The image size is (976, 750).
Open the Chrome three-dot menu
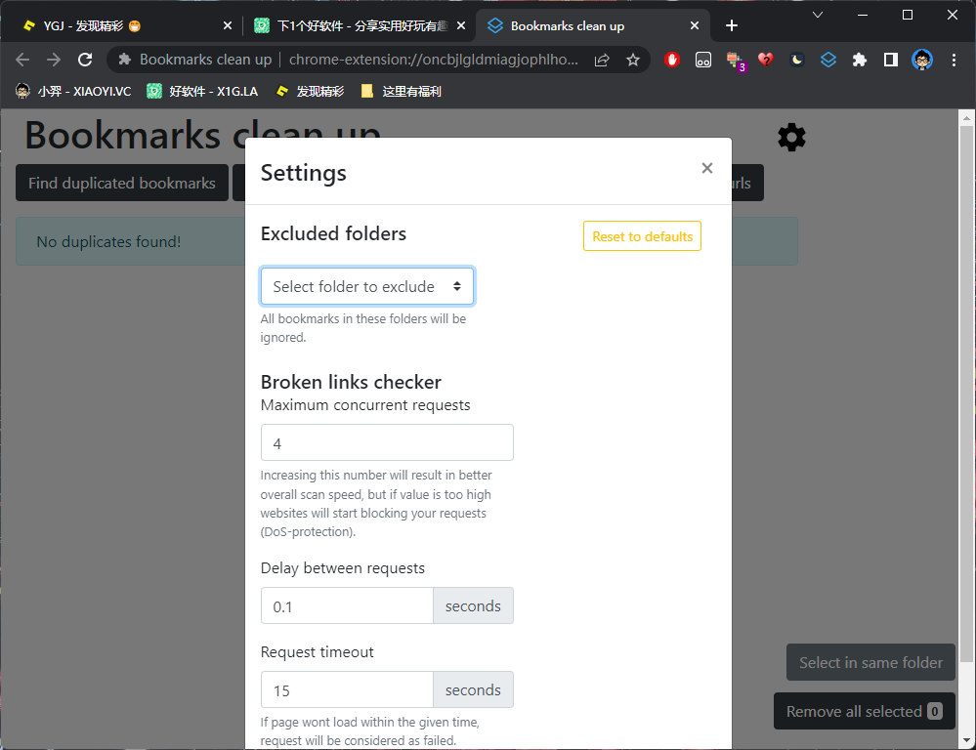955,60
